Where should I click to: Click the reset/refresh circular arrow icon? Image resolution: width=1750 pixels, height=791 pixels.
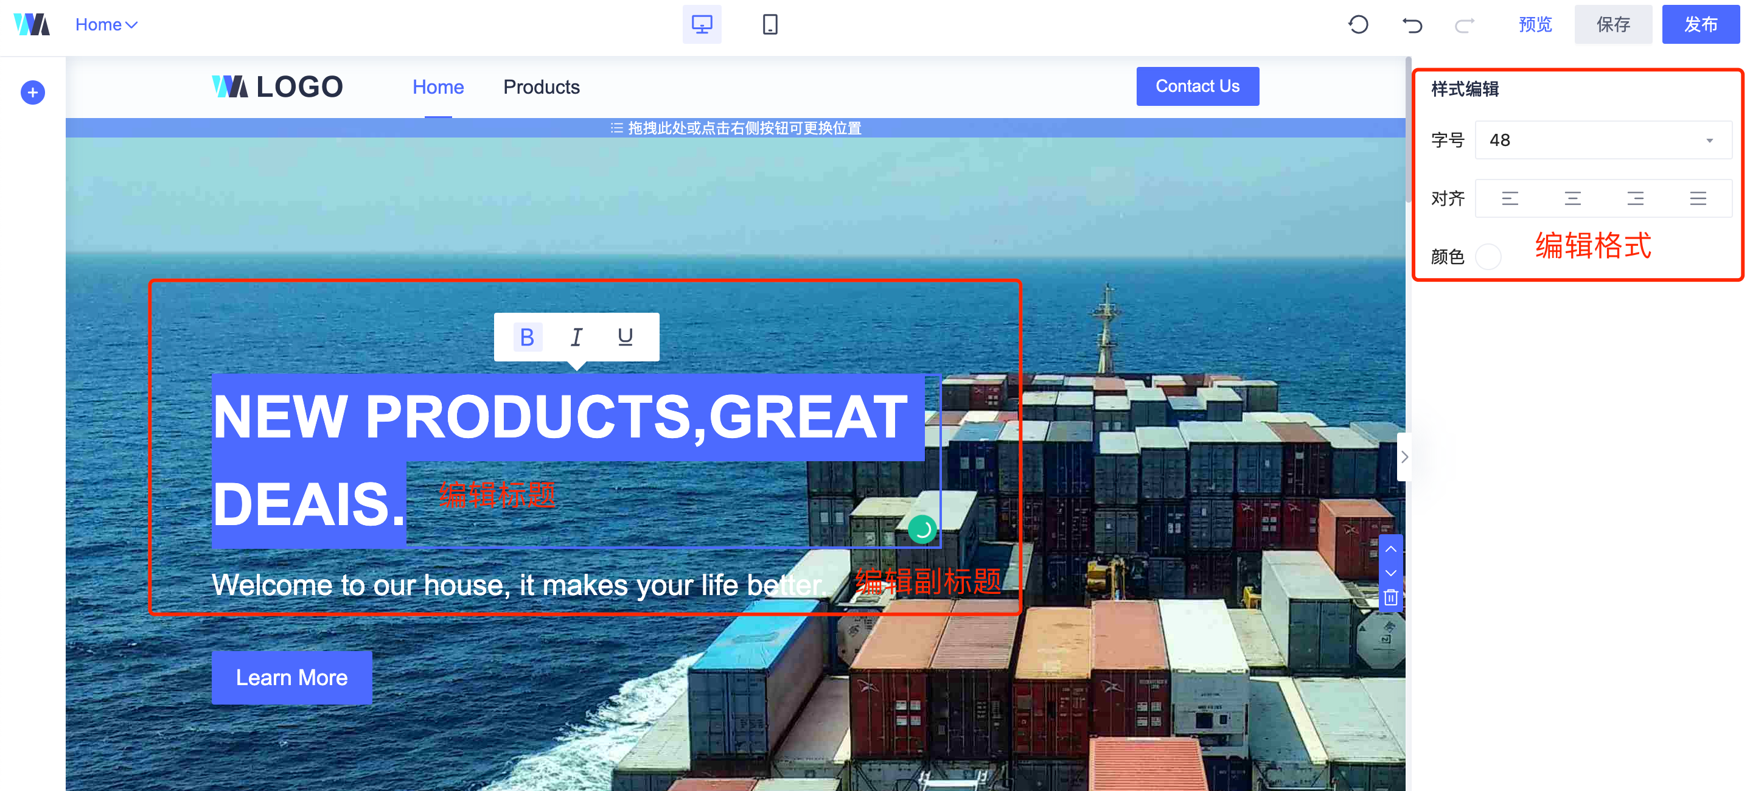(1358, 24)
